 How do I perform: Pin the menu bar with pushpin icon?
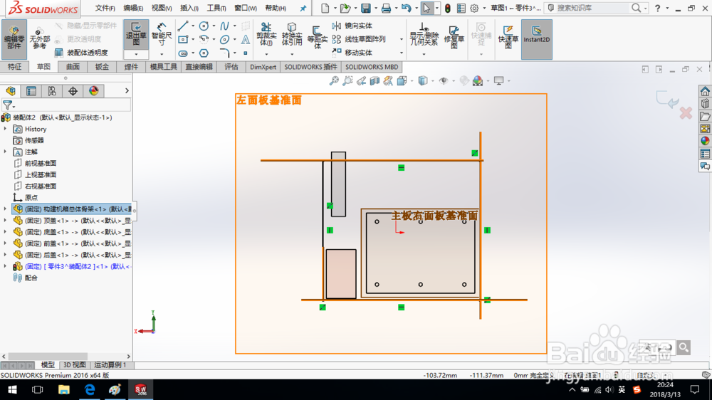pyautogui.click(x=303, y=8)
